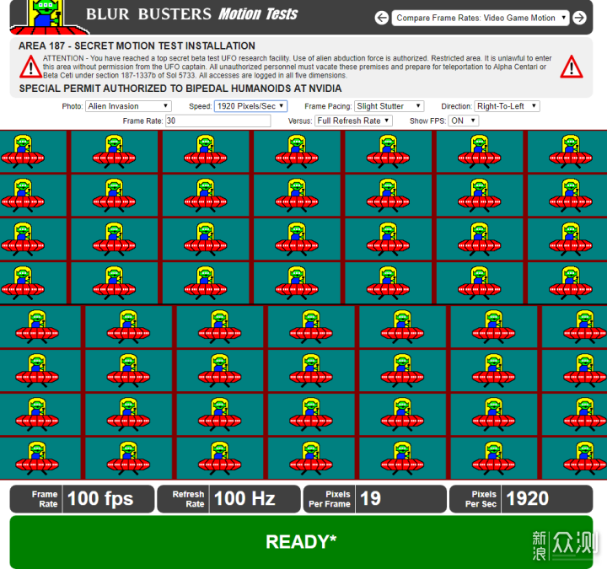This screenshot has width=607, height=569.
Task: Click the AREA 187 - SECRET MOTION TEST INSTALLATION heading
Action: pos(137,46)
